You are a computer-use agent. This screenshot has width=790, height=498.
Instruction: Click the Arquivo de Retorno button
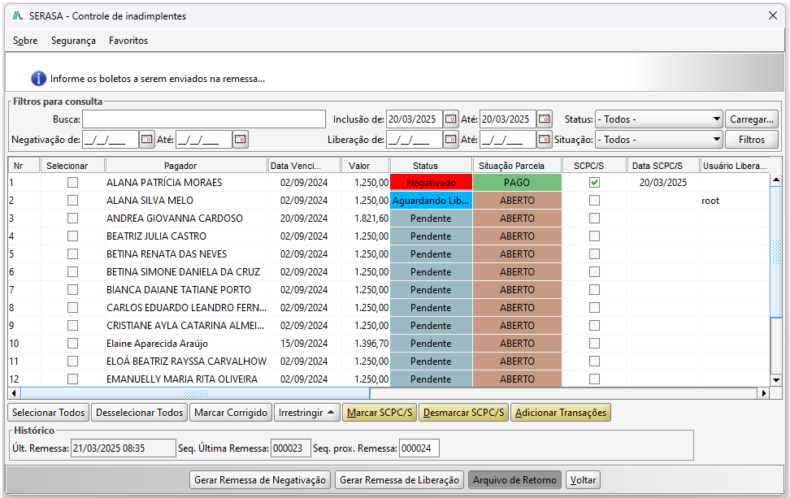coord(514,480)
